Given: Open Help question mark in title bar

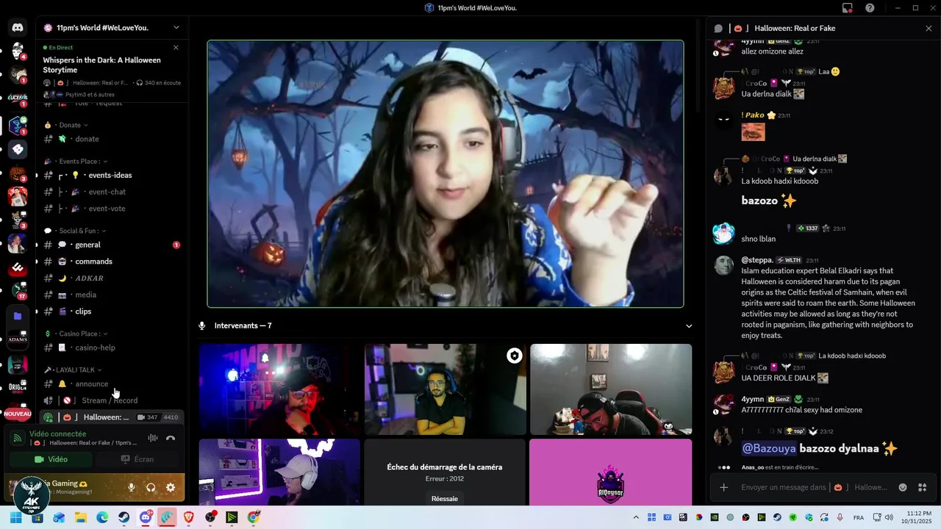Looking at the screenshot, I should pos(870,8).
